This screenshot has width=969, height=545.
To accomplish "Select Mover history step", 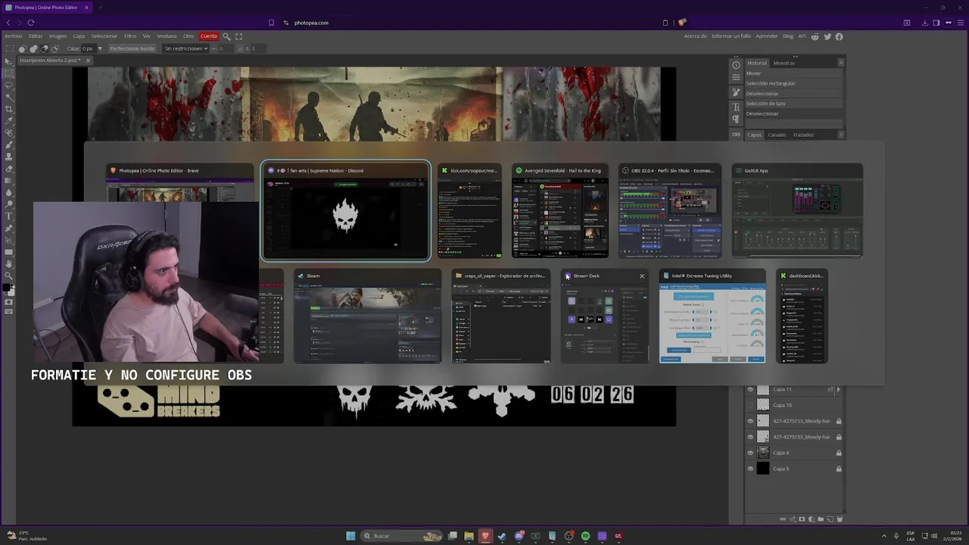I will (x=794, y=73).
